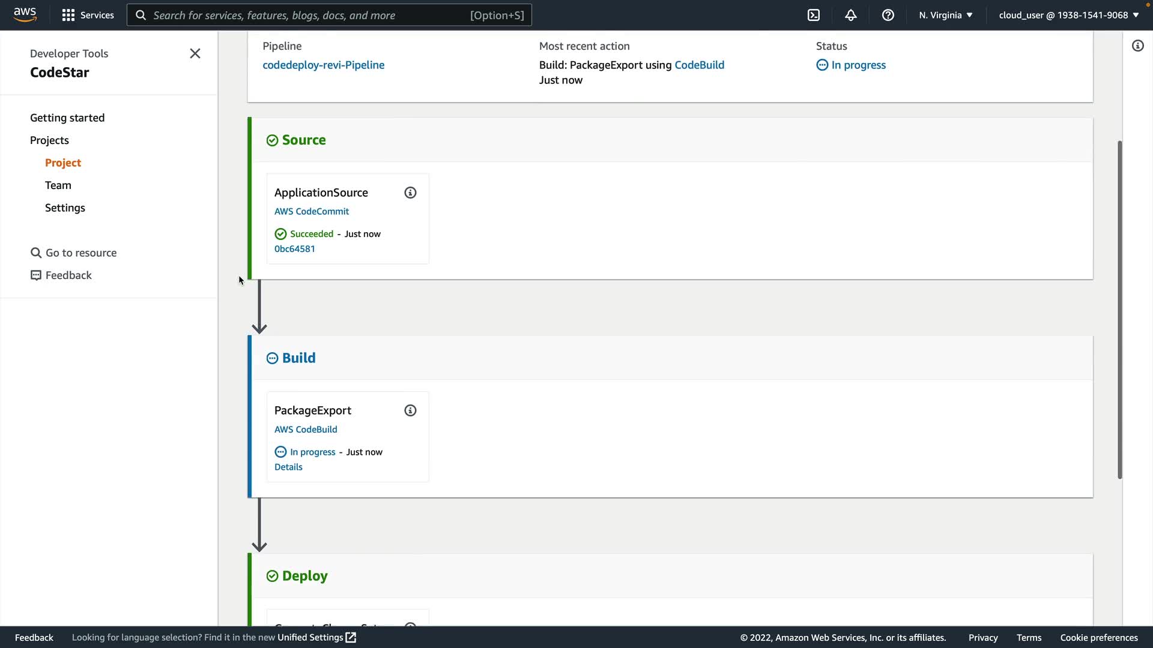Close the Developer Tools sidebar

coord(195,53)
